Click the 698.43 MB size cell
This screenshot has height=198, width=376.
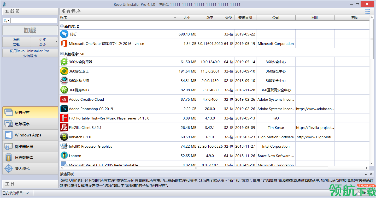(187, 34)
